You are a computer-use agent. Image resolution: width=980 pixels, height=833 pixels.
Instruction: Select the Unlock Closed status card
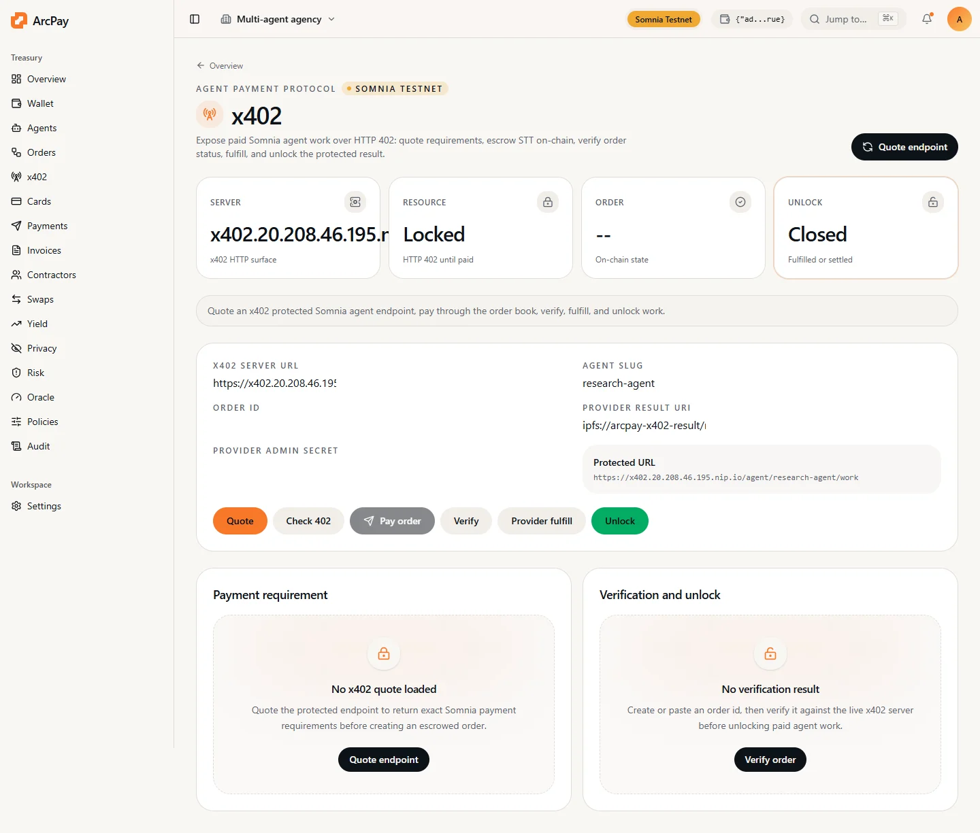(866, 228)
